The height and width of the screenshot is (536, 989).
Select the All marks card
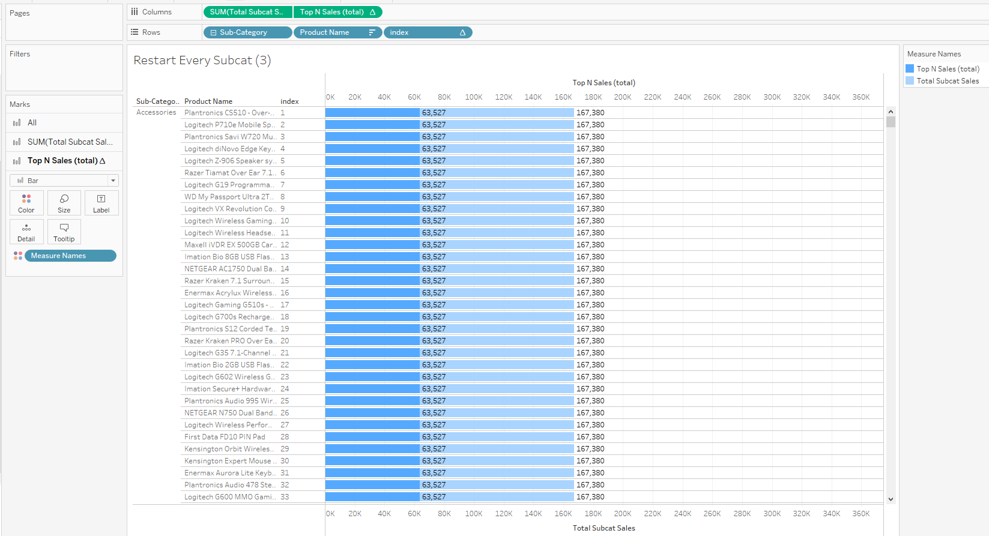(64, 122)
